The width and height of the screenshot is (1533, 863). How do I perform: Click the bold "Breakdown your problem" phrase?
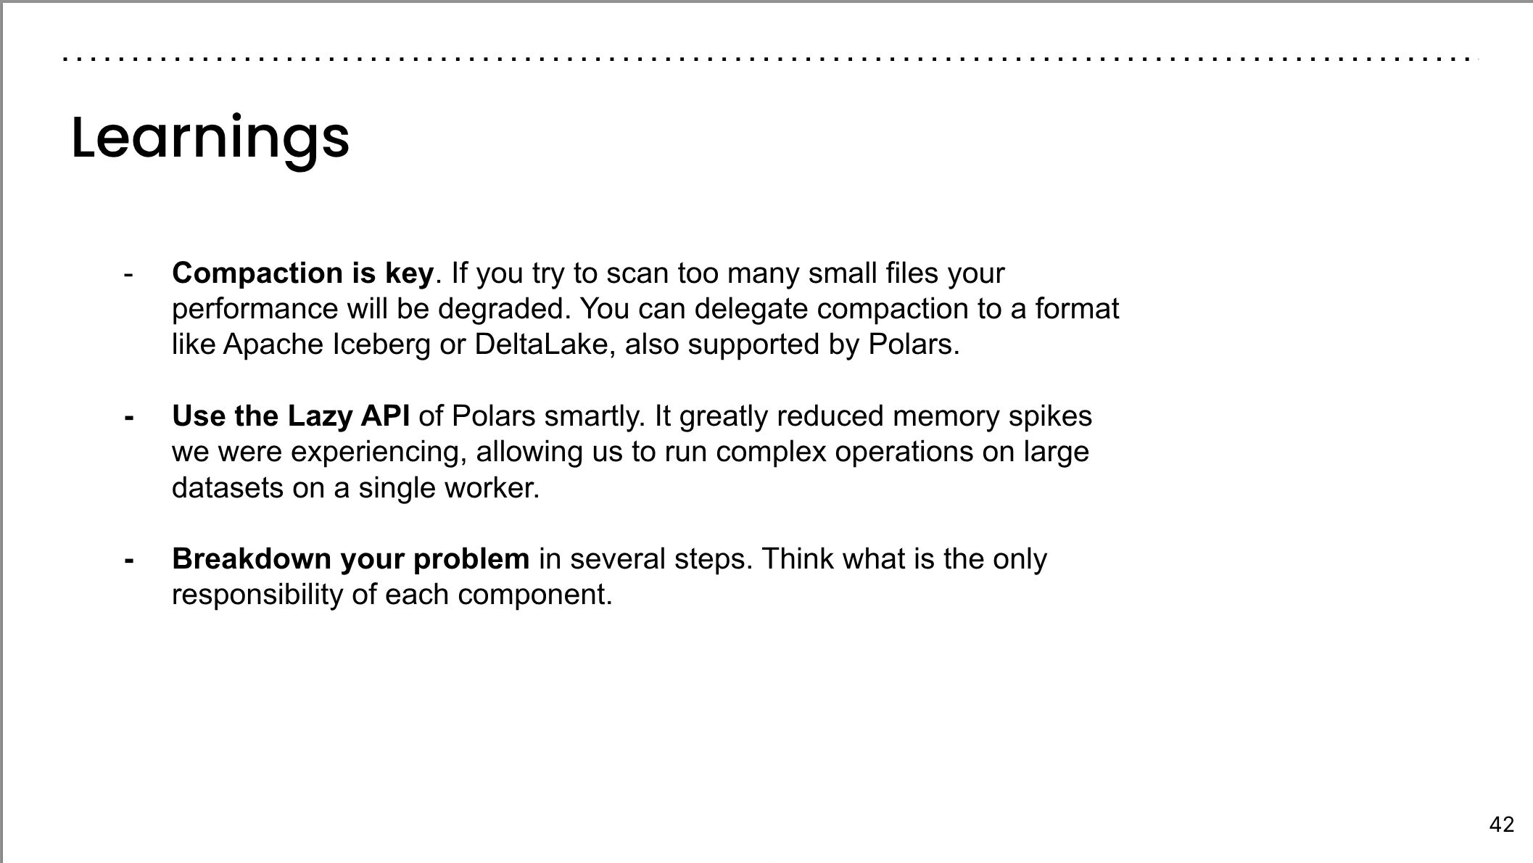[x=350, y=559]
